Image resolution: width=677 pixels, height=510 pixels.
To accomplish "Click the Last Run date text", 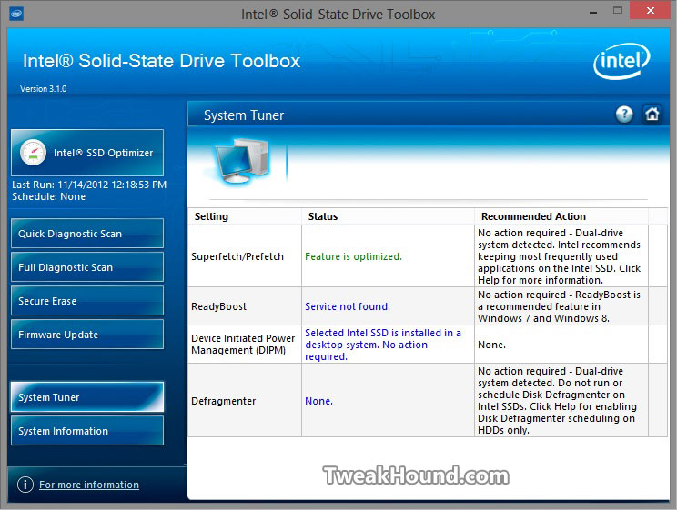I will click(89, 185).
